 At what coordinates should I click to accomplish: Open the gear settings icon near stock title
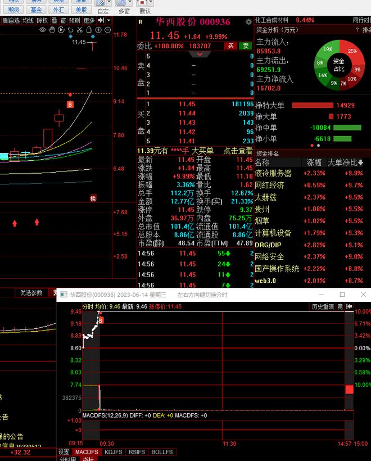[x=248, y=22]
